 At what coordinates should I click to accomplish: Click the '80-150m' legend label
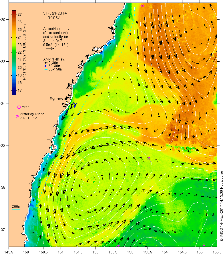55,69
